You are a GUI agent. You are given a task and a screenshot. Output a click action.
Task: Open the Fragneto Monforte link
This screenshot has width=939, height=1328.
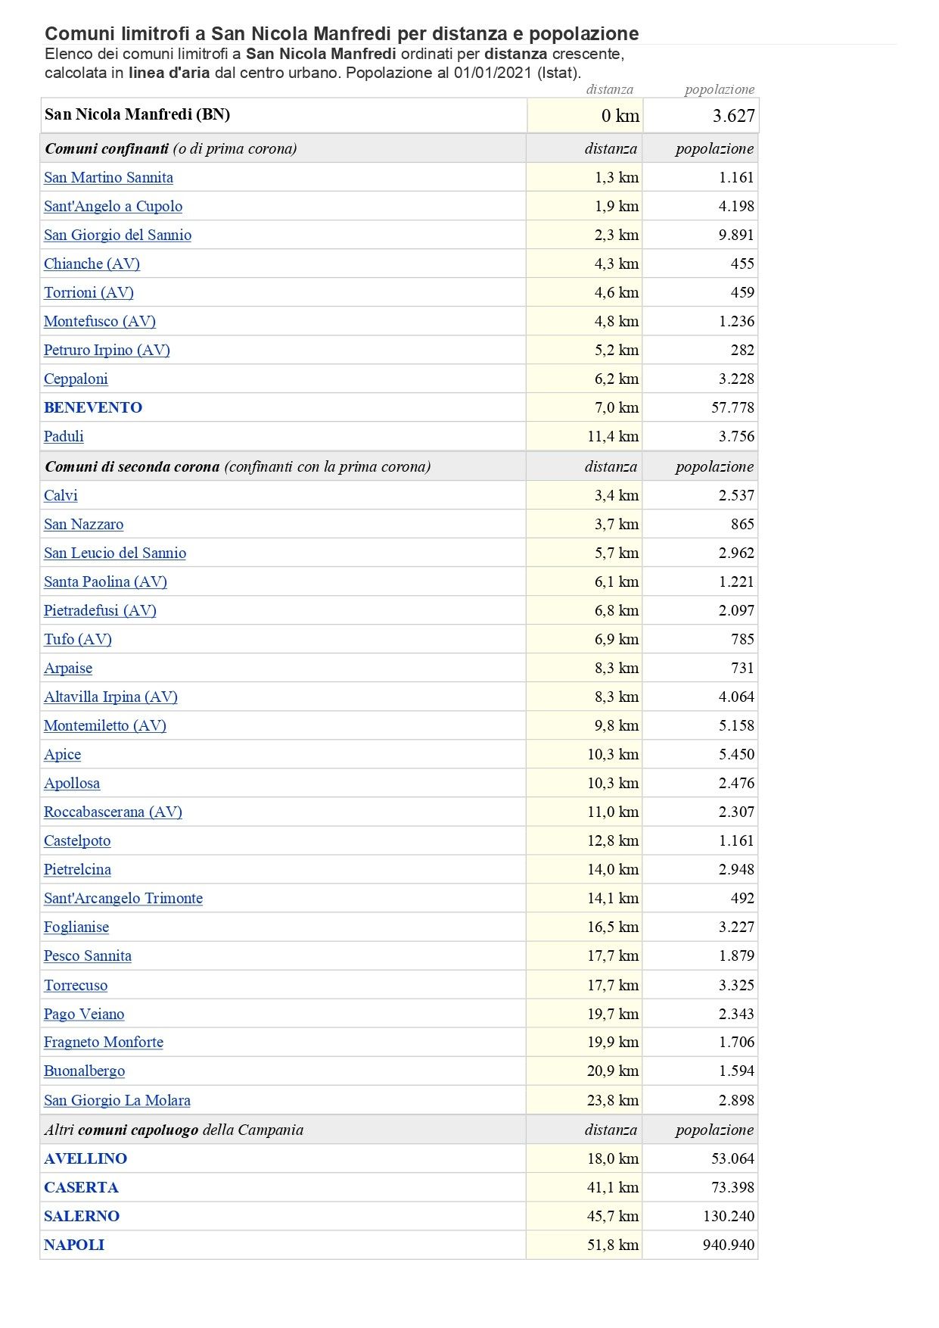[104, 1042]
